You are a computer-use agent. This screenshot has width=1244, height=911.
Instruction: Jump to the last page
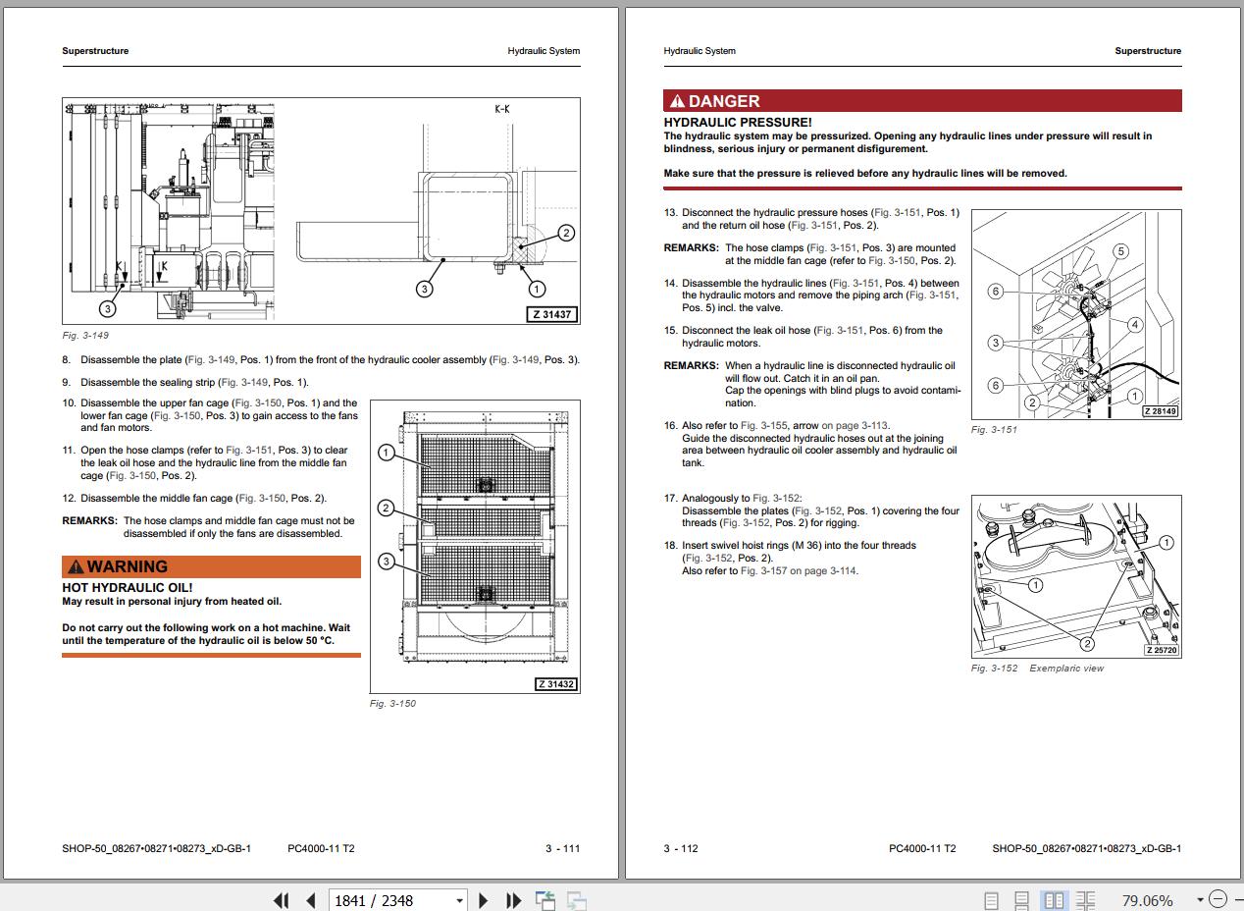pyautogui.click(x=513, y=900)
